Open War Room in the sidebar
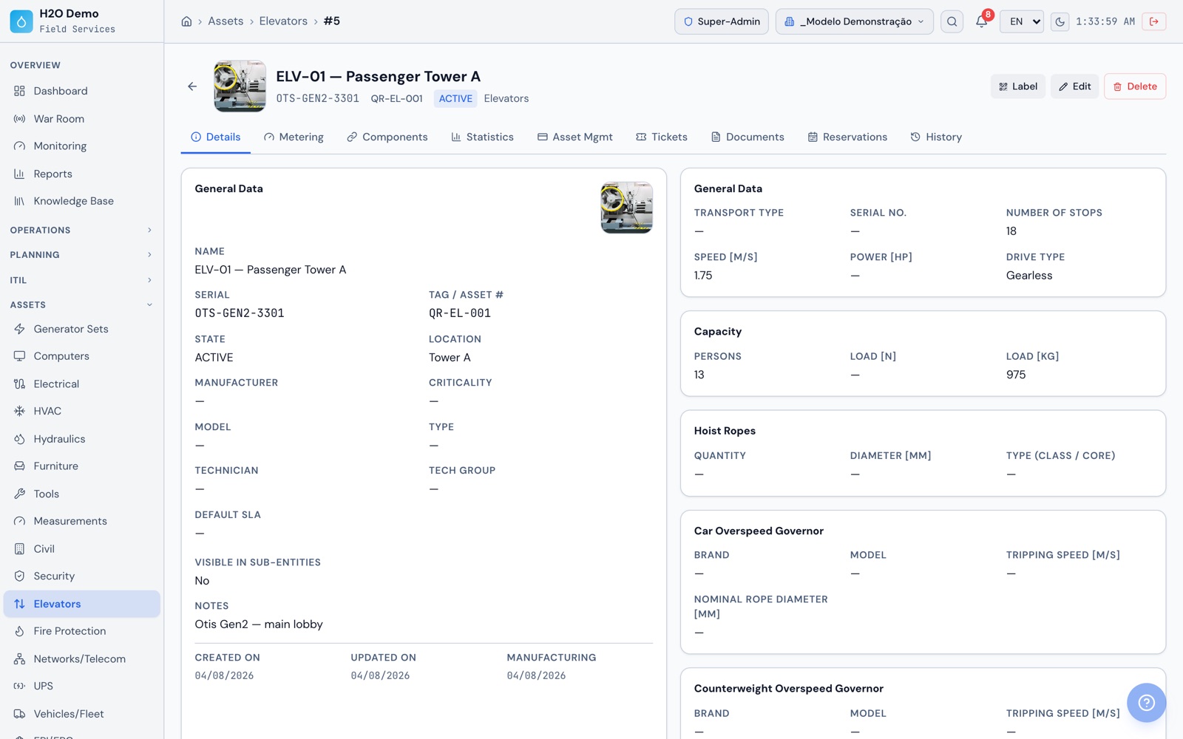The width and height of the screenshot is (1183, 739). click(81, 119)
